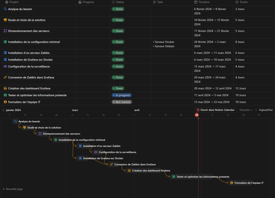
Task: Click the magnifier icon beside Analyse du besoin row
Action: [5, 9]
